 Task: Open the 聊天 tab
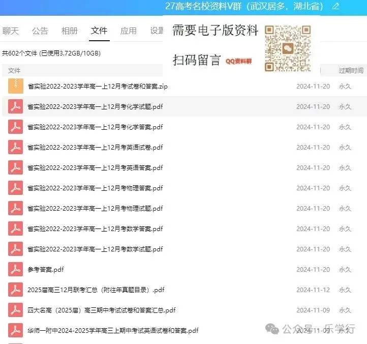(x=11, y=31)
